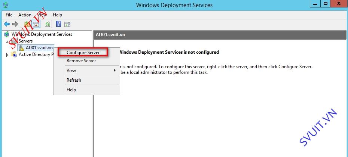
Task: Open the Help menu in the menu bar
Action: pos(57,15)
